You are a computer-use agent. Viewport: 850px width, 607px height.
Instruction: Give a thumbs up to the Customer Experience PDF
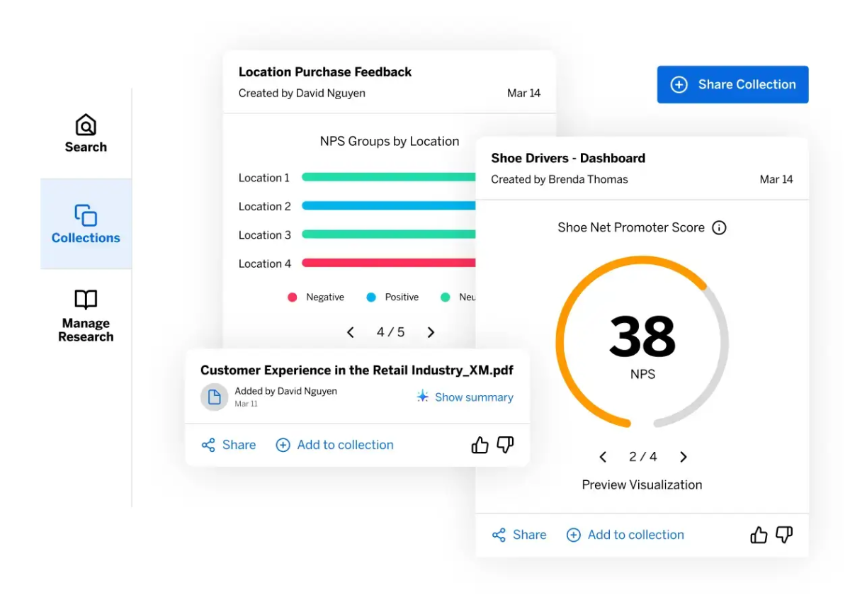(x=480, y=445)
